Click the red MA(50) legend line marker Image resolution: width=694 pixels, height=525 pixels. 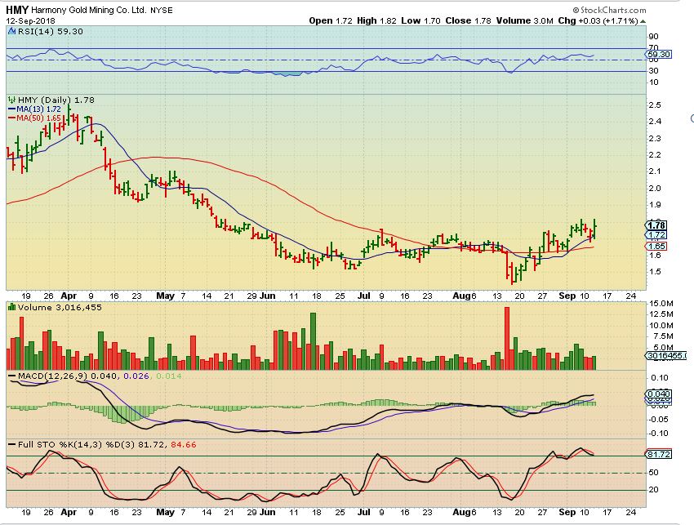coord(12,118)
